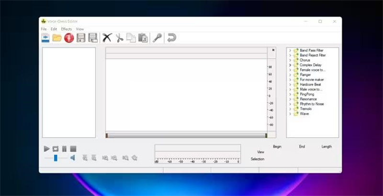This screenshot has width=383, height=196.
Task: Click the Hardcore Beat folder icon
Action: coord(296,85)
